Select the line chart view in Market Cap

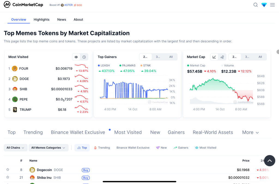pos(214,57)
